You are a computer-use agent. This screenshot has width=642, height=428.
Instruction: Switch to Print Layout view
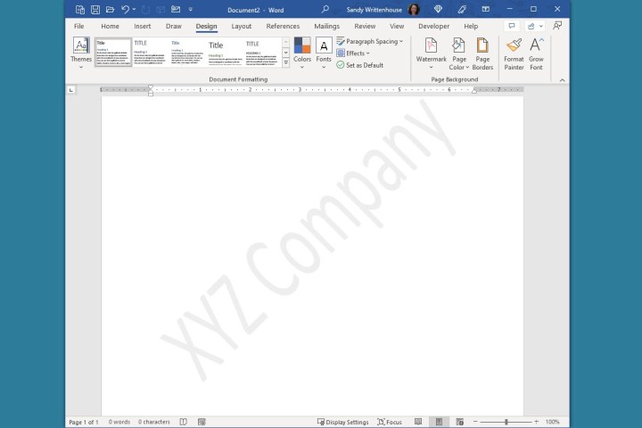(438, 422)
